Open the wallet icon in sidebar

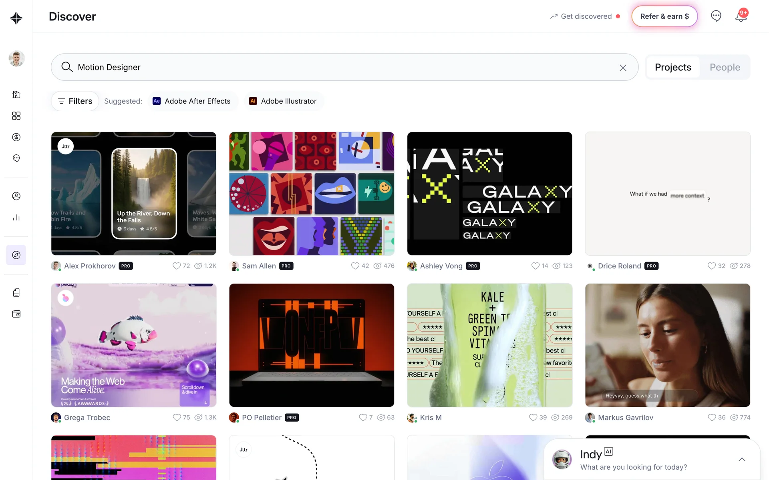pyautogui.click(x=16, y=314)
